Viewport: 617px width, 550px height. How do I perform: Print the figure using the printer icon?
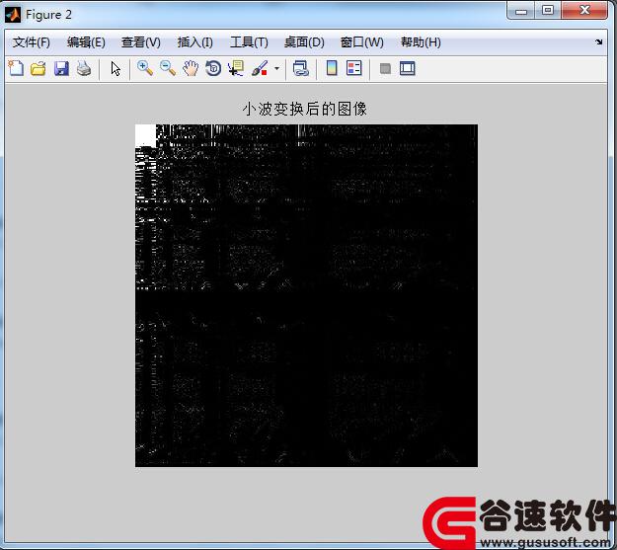(84, 69)
